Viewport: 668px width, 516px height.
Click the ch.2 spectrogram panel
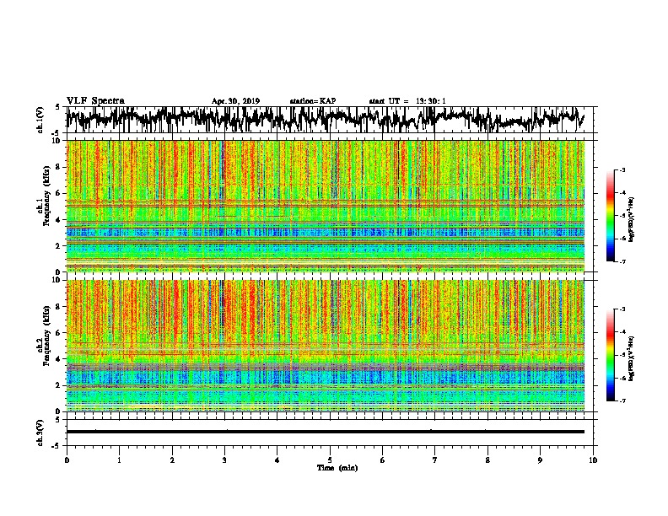pos(326,346)
